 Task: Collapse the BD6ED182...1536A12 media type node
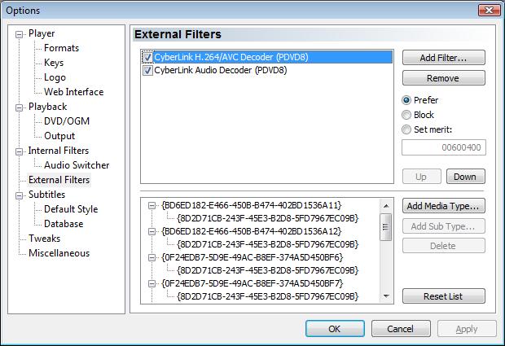151,232
